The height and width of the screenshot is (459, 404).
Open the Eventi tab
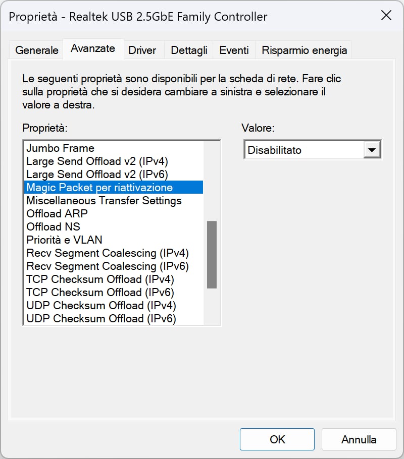(x=234, y=50)
